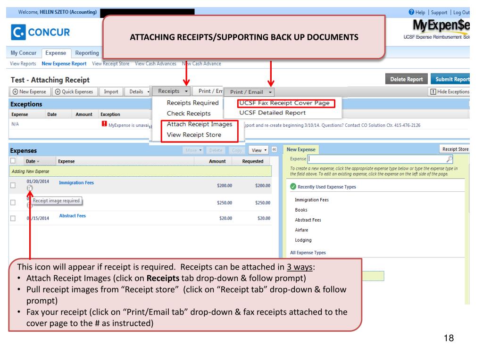The width and height of the screenshot is (483, 362).
Task: Open the View Reports link
Action: [x=23, y=64]
